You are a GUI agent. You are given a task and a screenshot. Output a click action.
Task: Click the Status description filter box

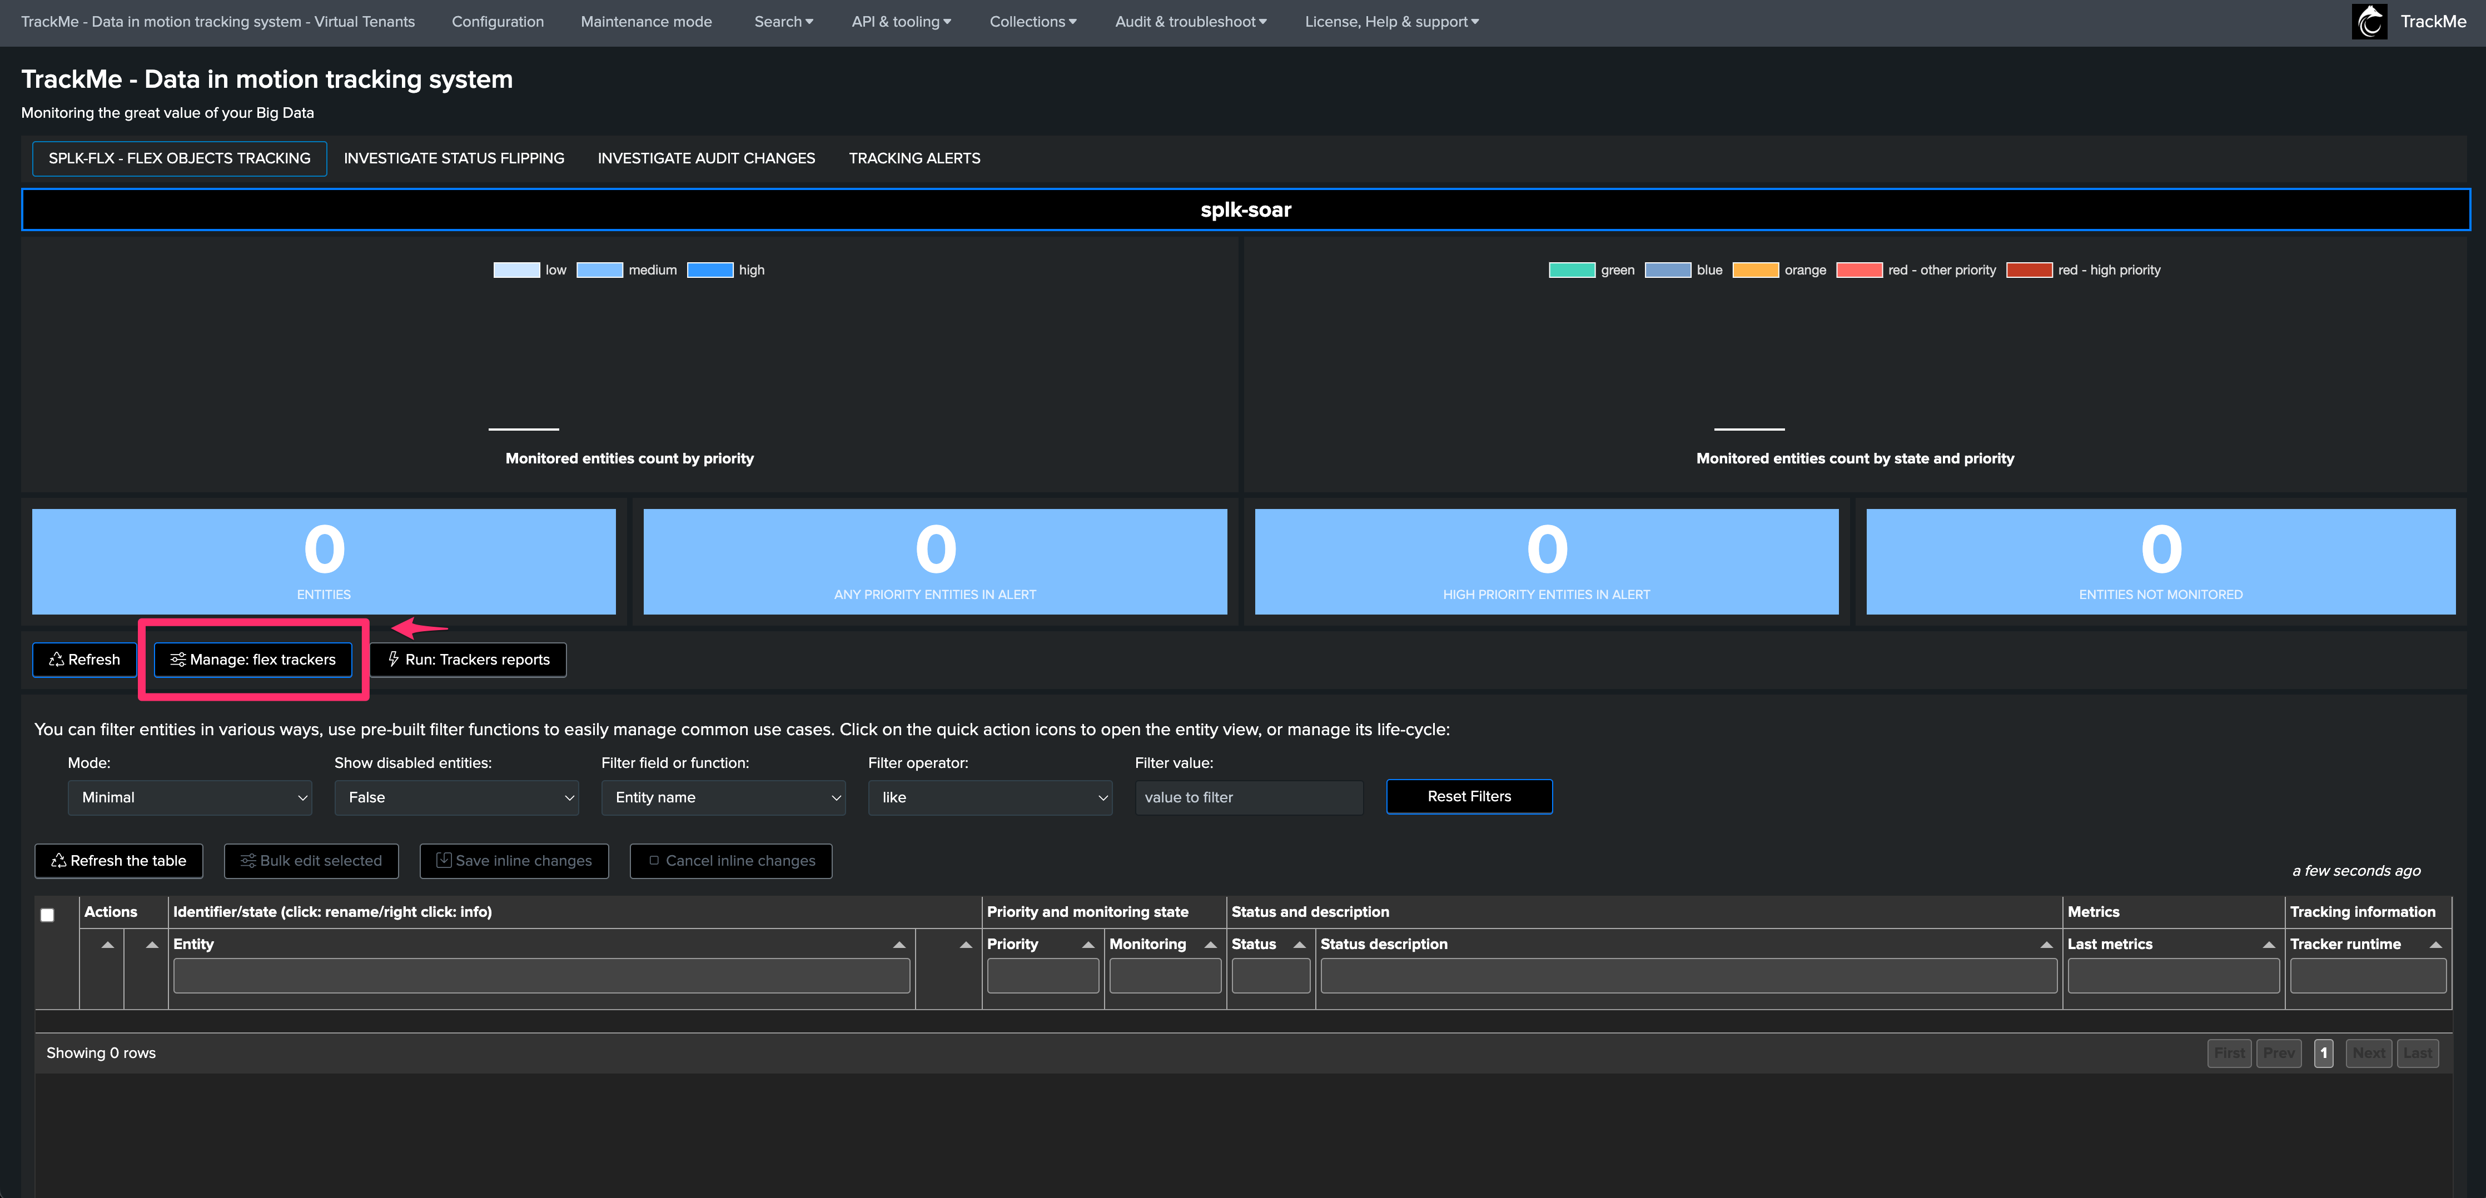(1689, 976)
